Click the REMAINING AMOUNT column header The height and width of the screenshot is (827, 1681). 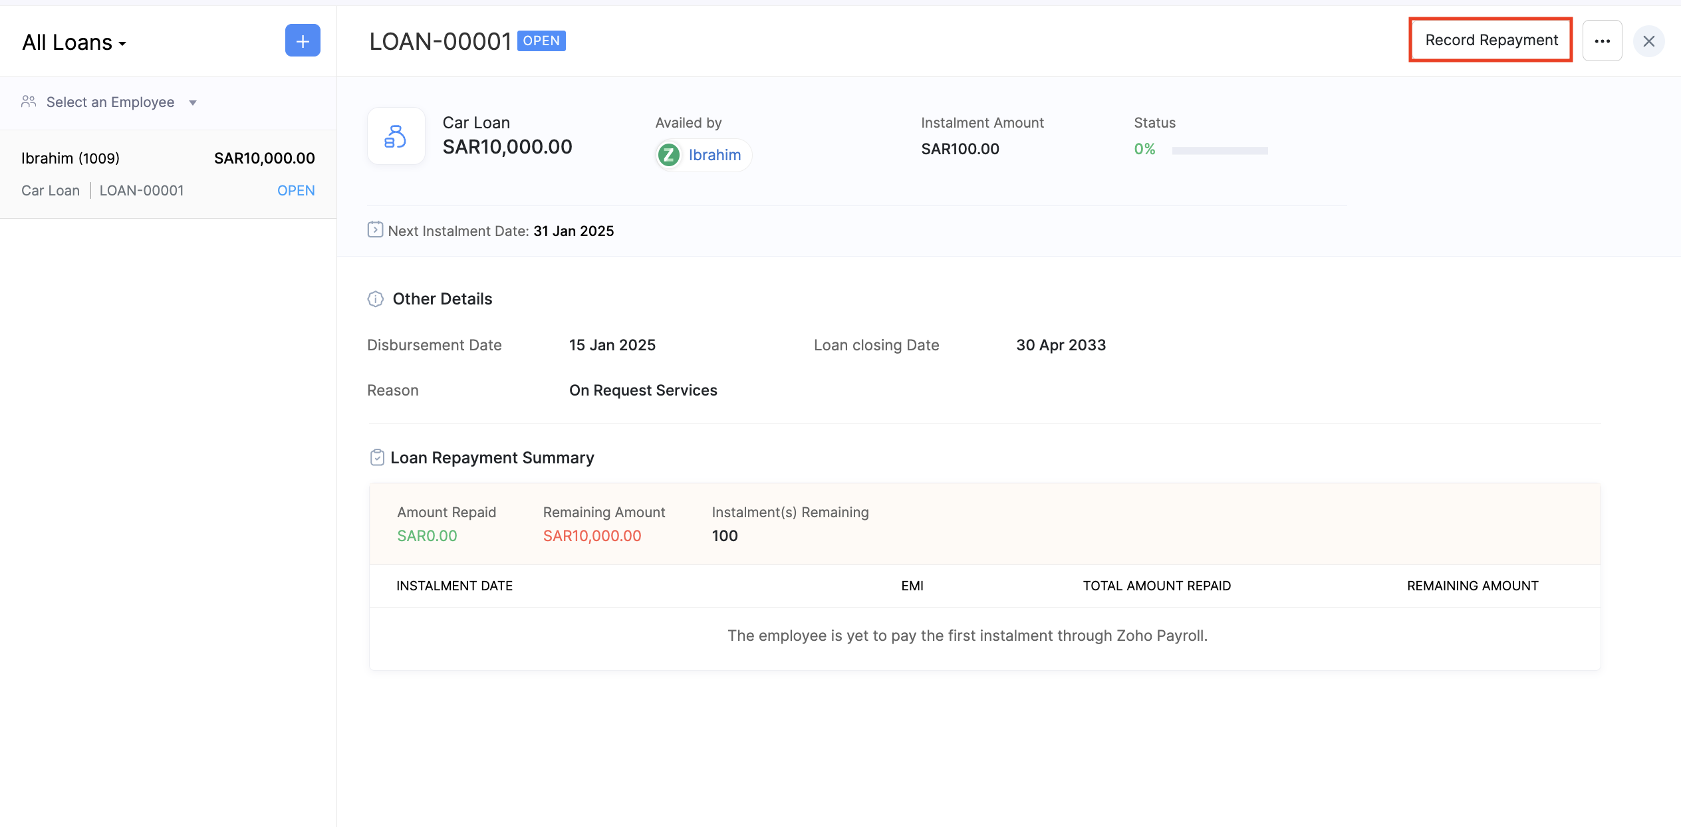(x=1472, y=586)
